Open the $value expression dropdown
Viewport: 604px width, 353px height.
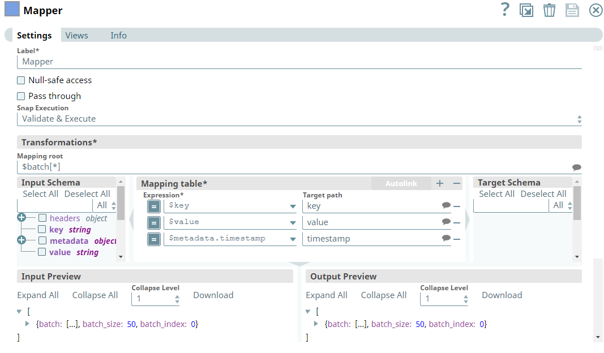pos(294,222)
